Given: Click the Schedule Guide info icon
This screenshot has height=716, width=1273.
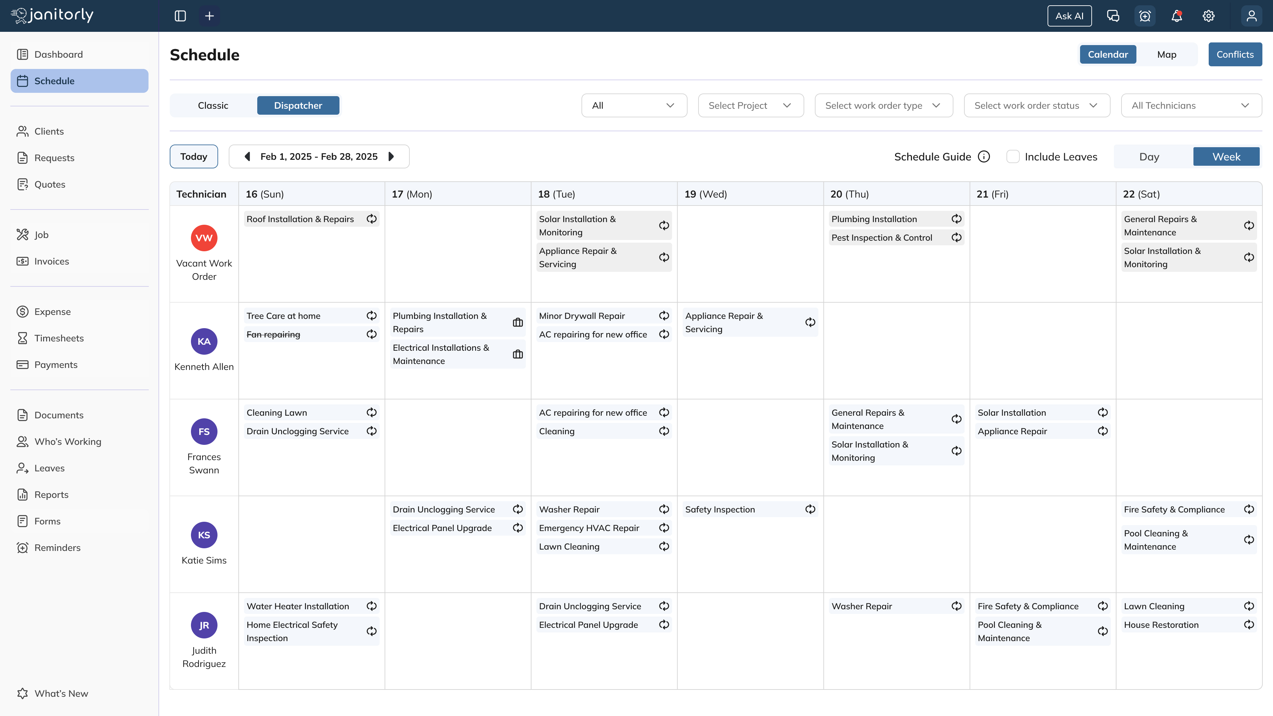Looking at the screenshot, I should 984,157.
